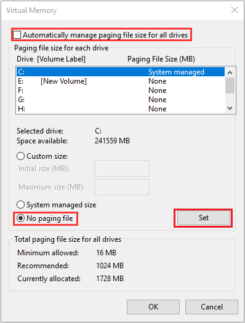Click the Set button
Screen dimensions: 245x323
pos(204,218)
